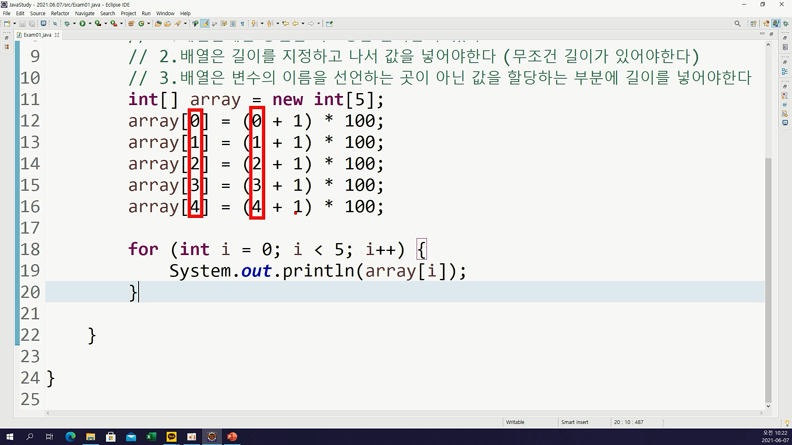Toggle Show Whitespace Characters pilcrow button
This screenshot has height=445, width=792.
coord(243,23)
